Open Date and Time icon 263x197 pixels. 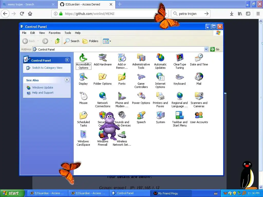[x=199, y=60]
